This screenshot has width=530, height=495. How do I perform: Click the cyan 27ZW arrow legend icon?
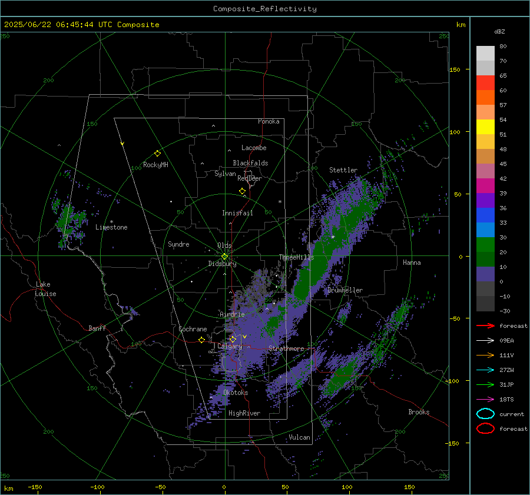[485, 370]
